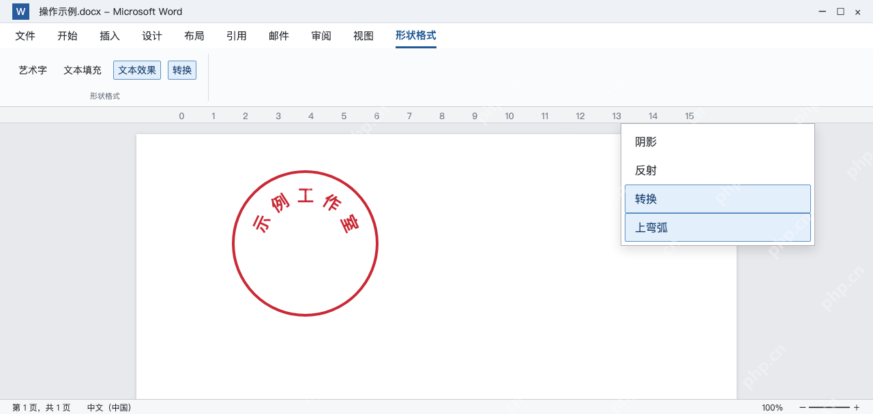Minimize the Word window
This screenshot has width=873, height=414.
(822, 12)
